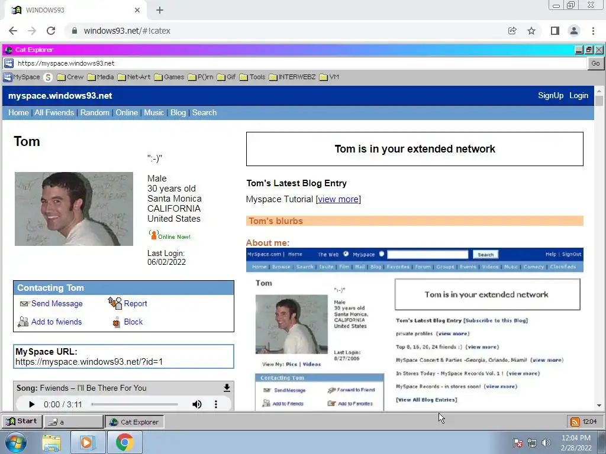The image size is (606, 454).
Task: Click the Block user icon
Action: click(116, 322)
